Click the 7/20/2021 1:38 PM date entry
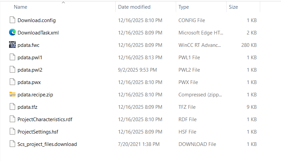Screen dimensions: 281x161 pyautogui.click(x=139, y=144)
